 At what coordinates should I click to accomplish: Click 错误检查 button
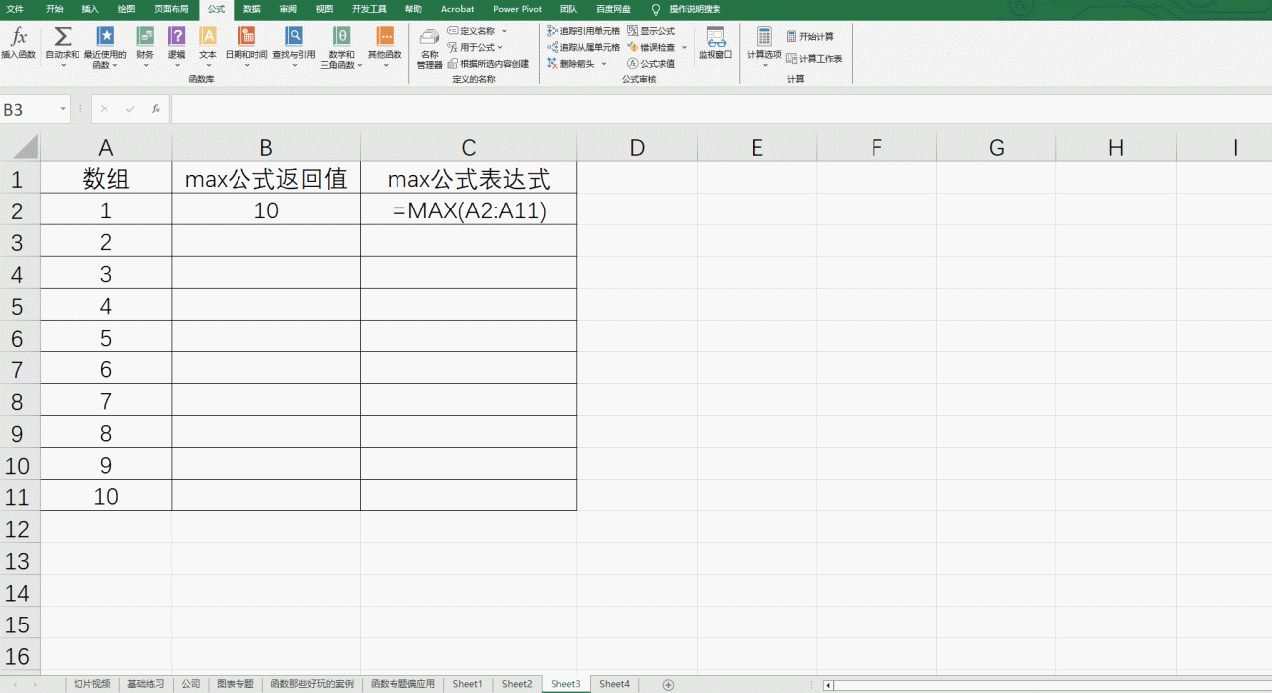(x=651, y=47)
